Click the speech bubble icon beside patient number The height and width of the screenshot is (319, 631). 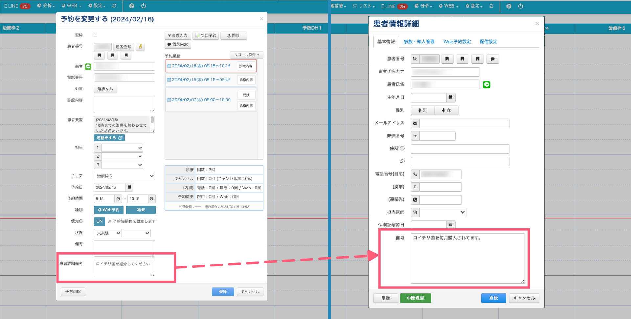[492, 59]
